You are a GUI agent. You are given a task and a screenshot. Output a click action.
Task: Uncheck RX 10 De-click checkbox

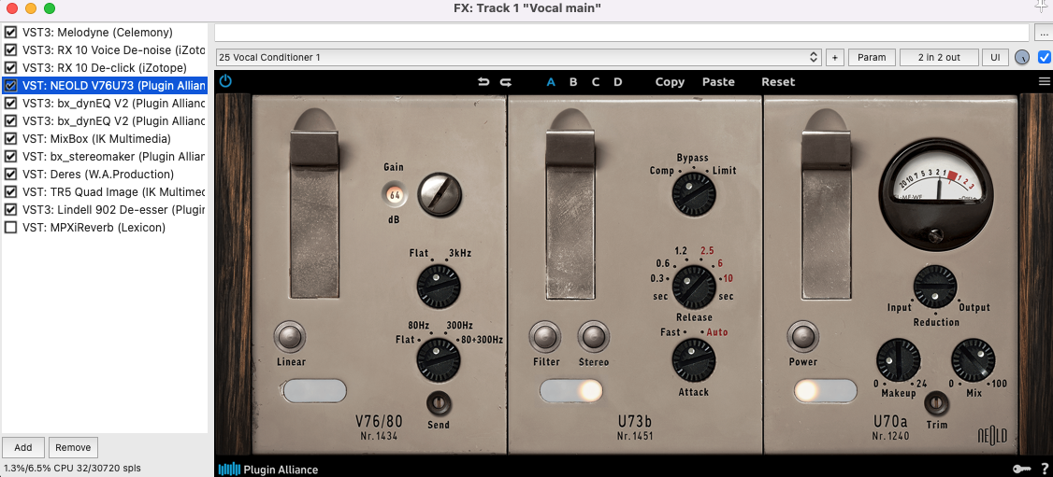click(10, 67)
